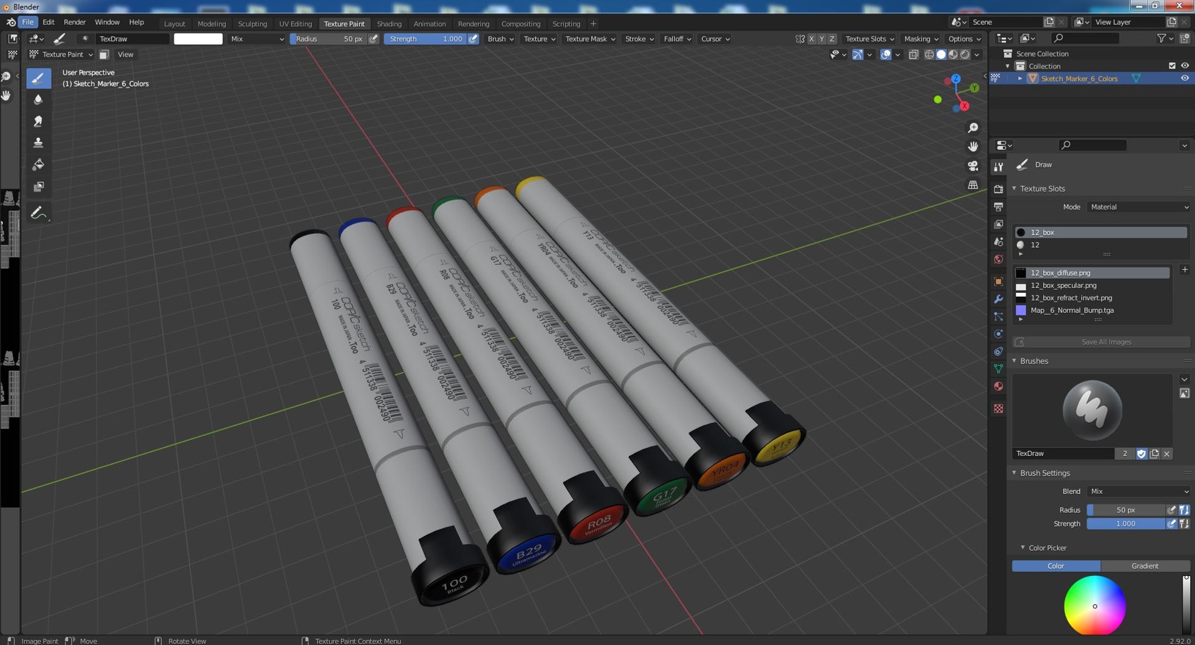
Task: Toggle show overlays button
Action: [886, 55]
